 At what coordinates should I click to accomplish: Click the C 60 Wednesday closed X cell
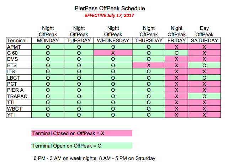pos(113,53)
